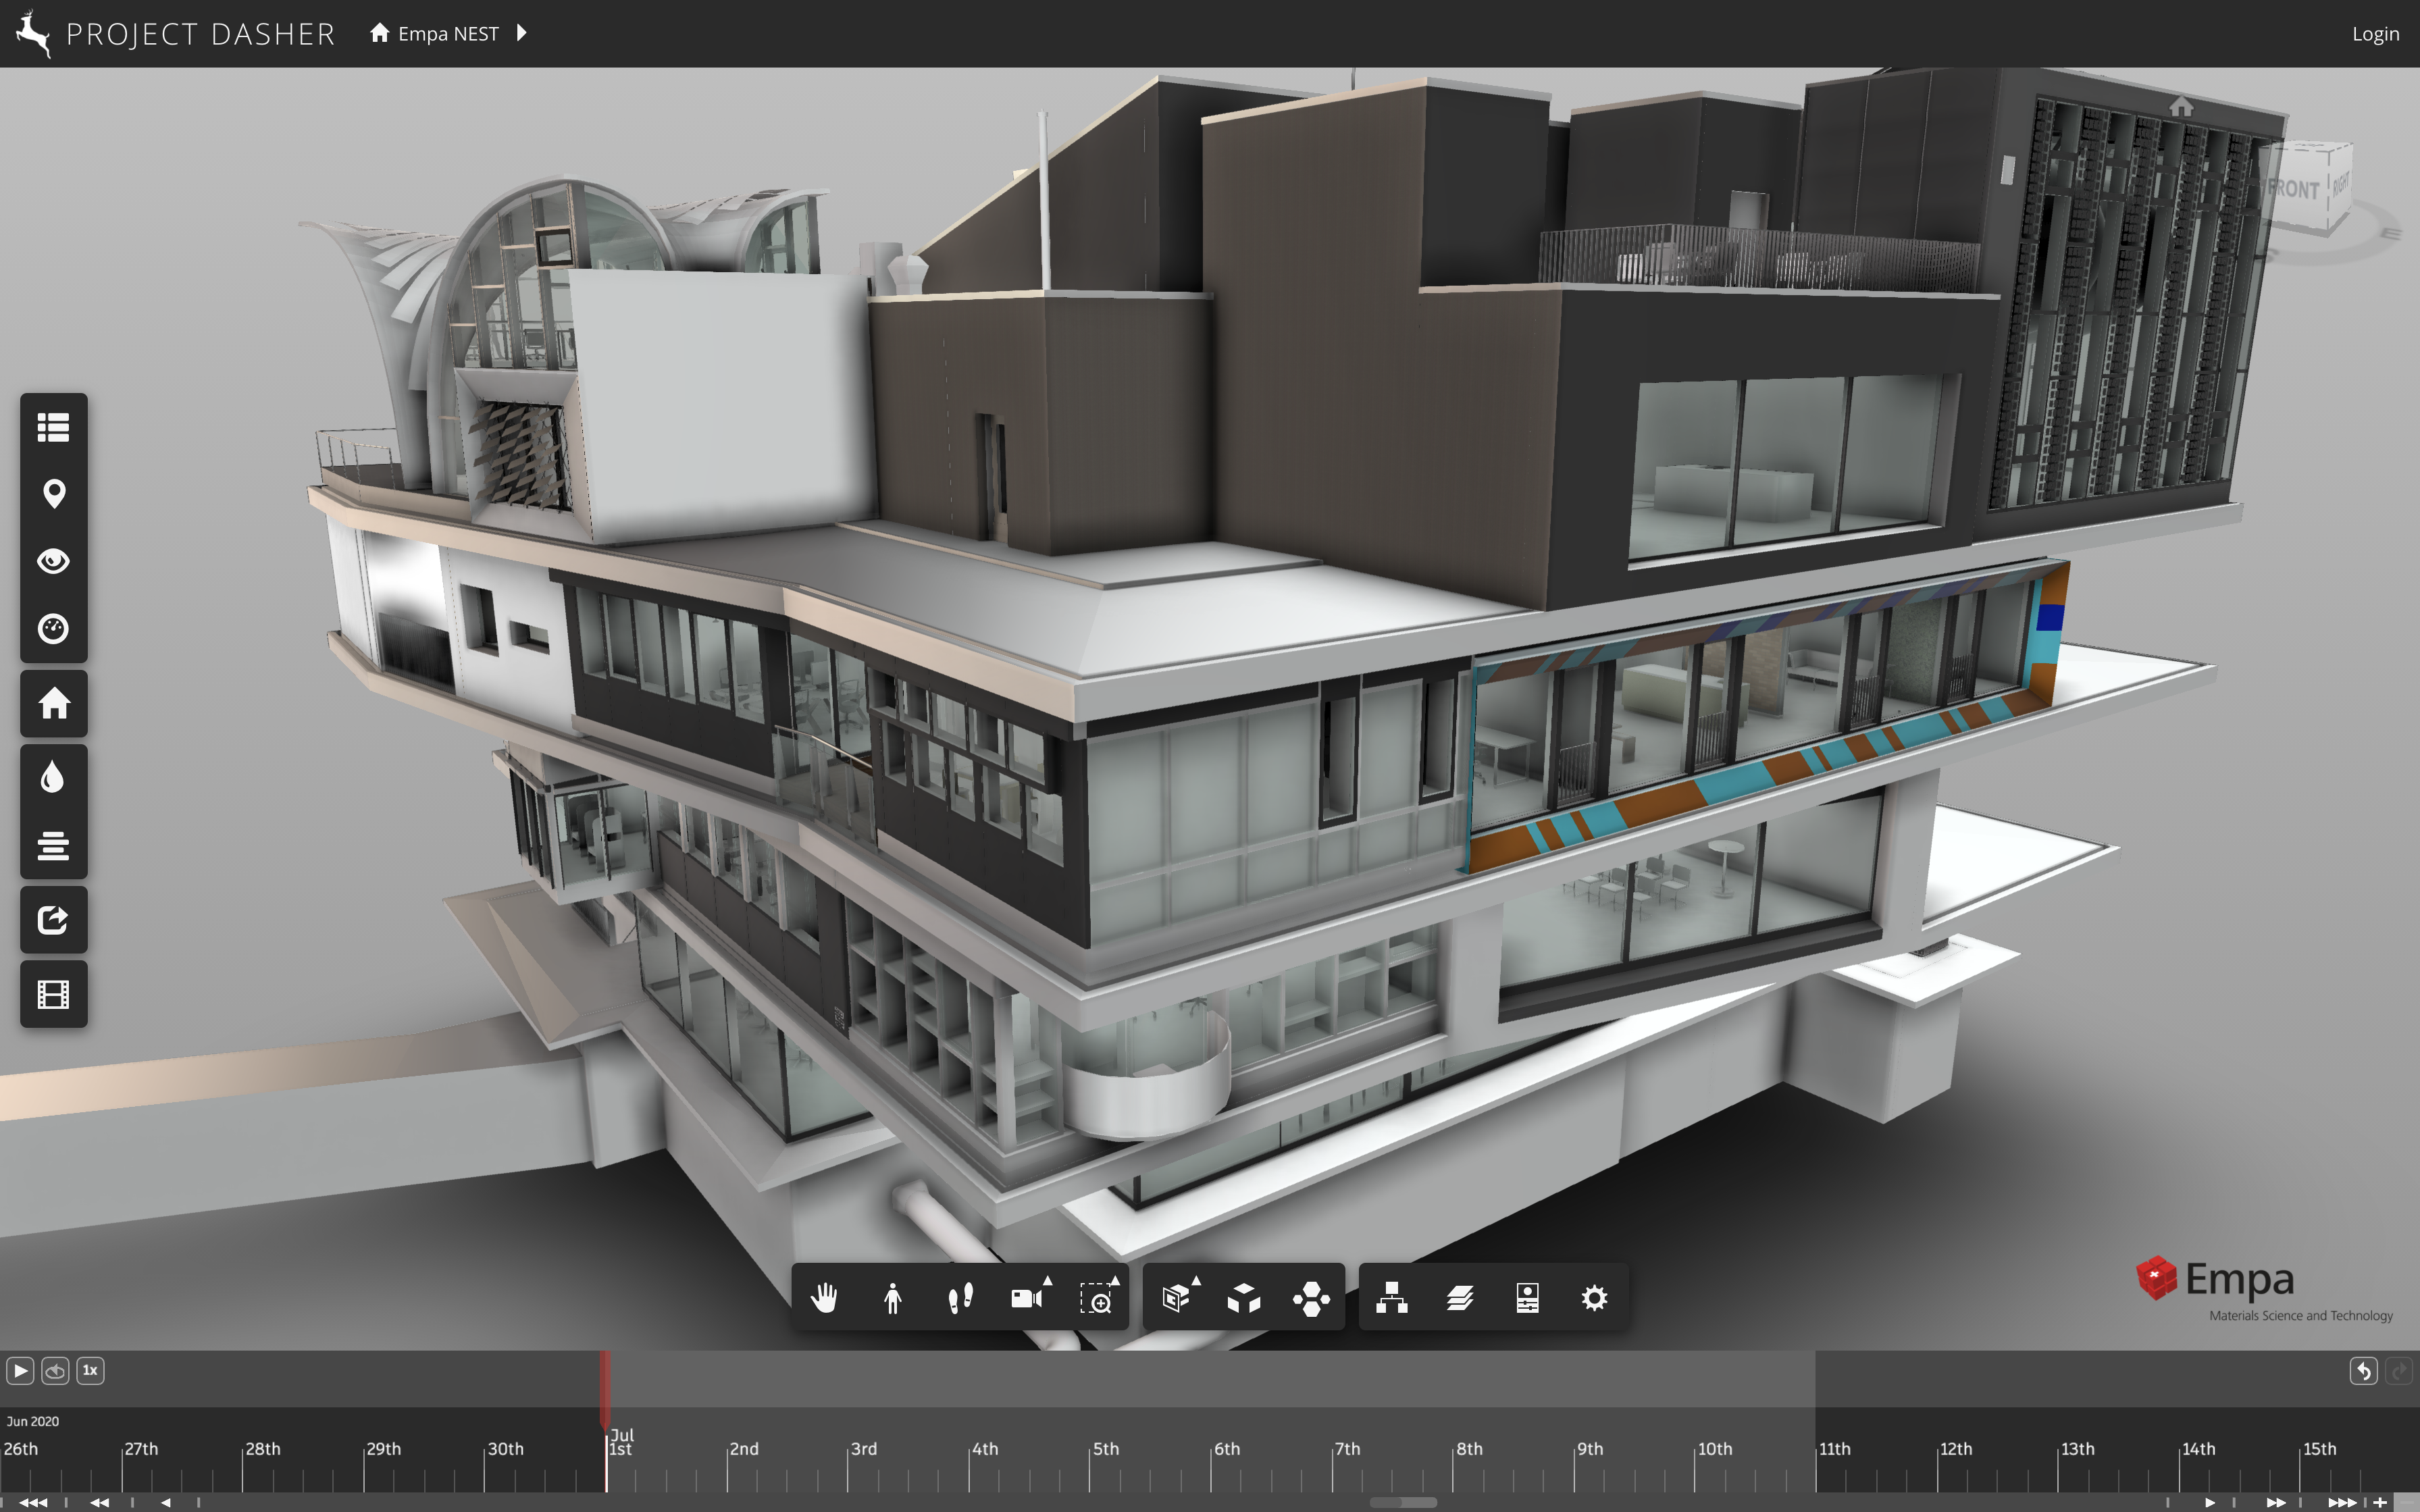
Task: Toggle the eye visibility sidebar button
Action: pyautogui.click(x=54, y=561)
